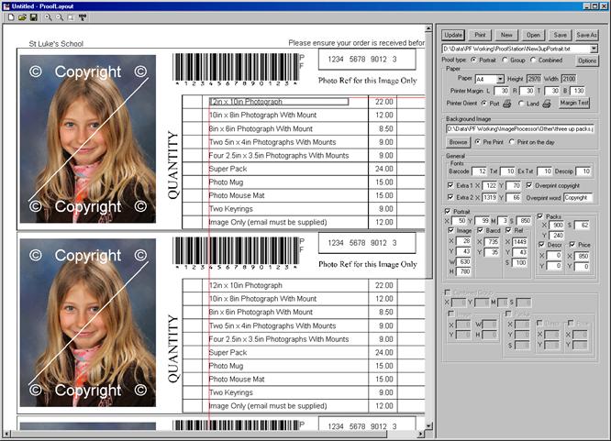
Task: Open the Options button
Action: (x=586, y=60)
